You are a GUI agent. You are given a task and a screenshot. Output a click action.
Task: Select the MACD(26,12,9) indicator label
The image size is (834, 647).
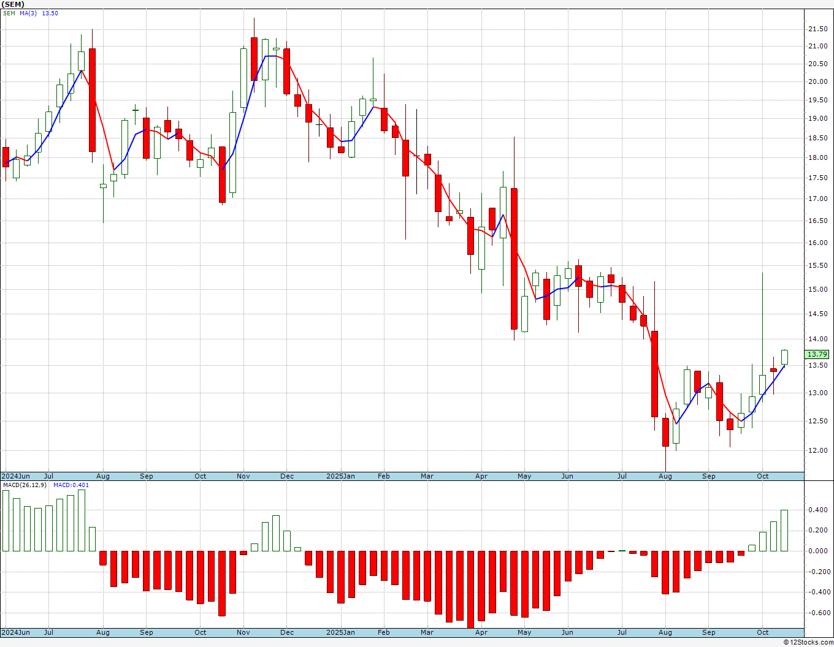click(25, 485)
